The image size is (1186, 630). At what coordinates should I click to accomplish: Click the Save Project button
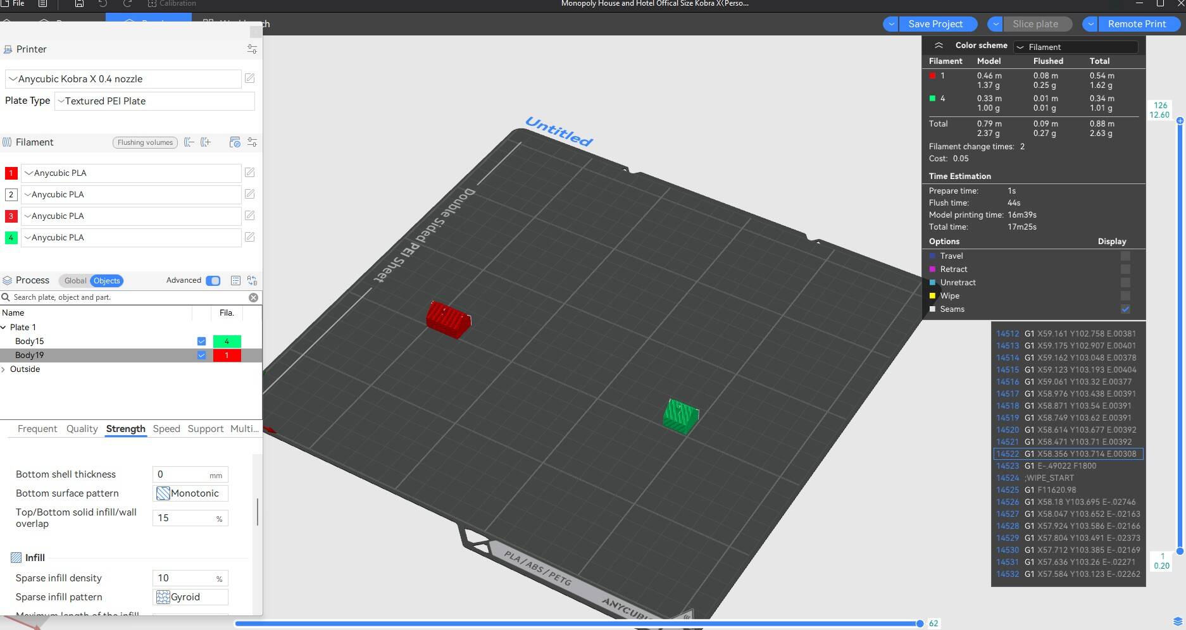click(x=935, y=24)
